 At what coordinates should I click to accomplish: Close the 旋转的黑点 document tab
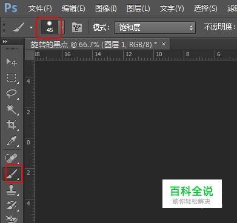pos(164,44)
